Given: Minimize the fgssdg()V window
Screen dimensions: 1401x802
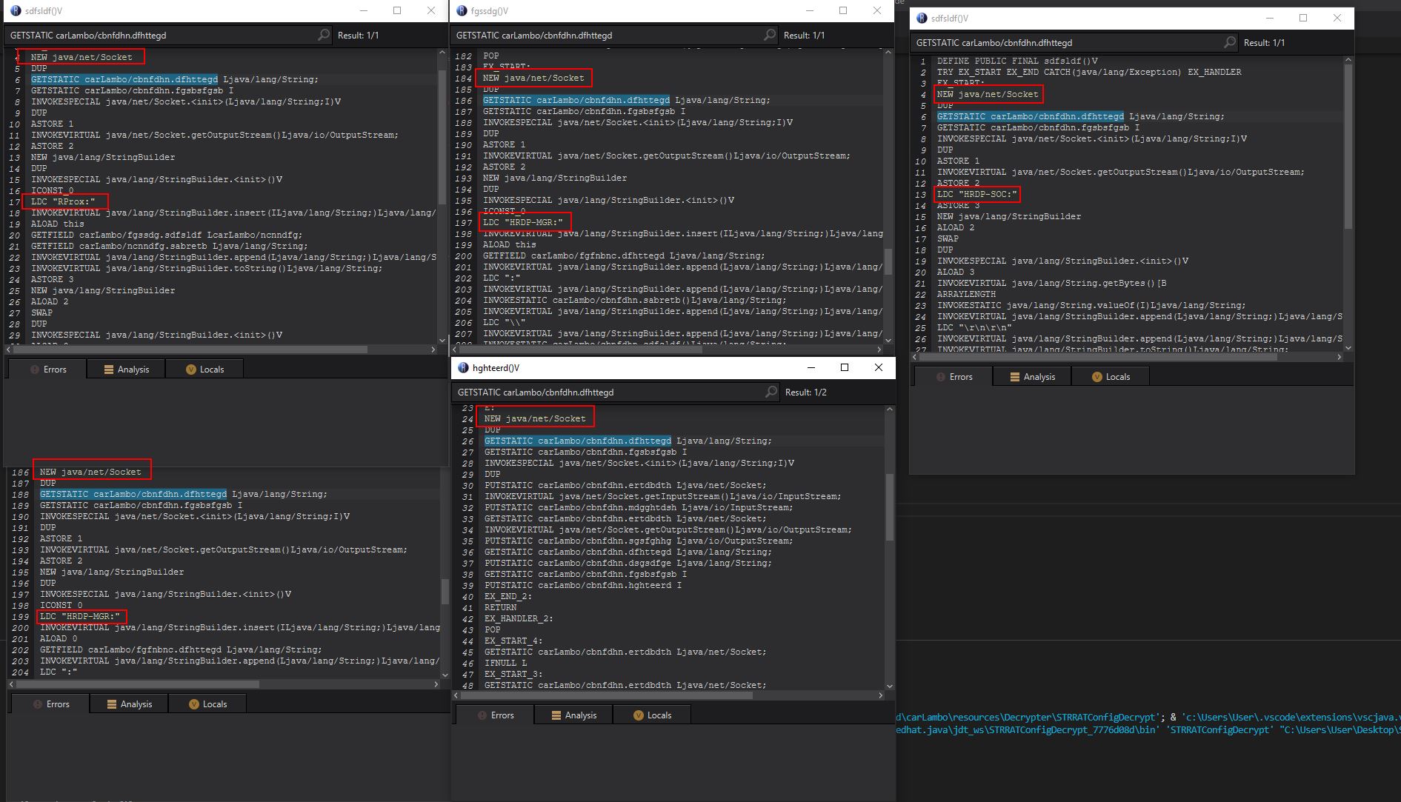Looking at the screenshot, I should 809,10.
